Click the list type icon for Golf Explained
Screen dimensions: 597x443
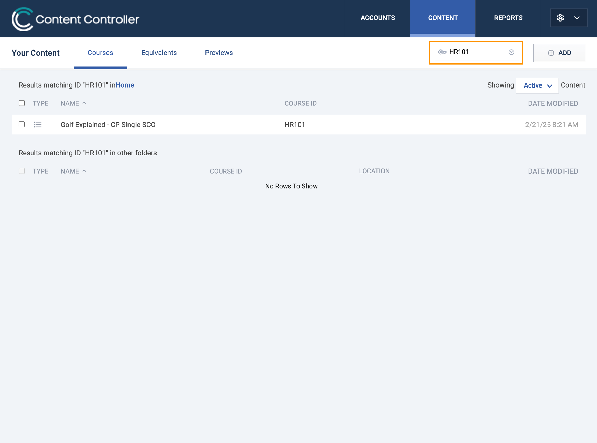[38, 124]
